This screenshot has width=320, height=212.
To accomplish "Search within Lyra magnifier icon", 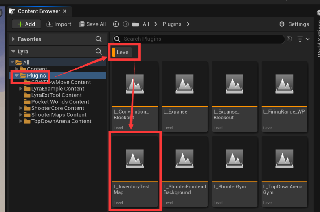I will pyautogui.click(x=99, y=51).
